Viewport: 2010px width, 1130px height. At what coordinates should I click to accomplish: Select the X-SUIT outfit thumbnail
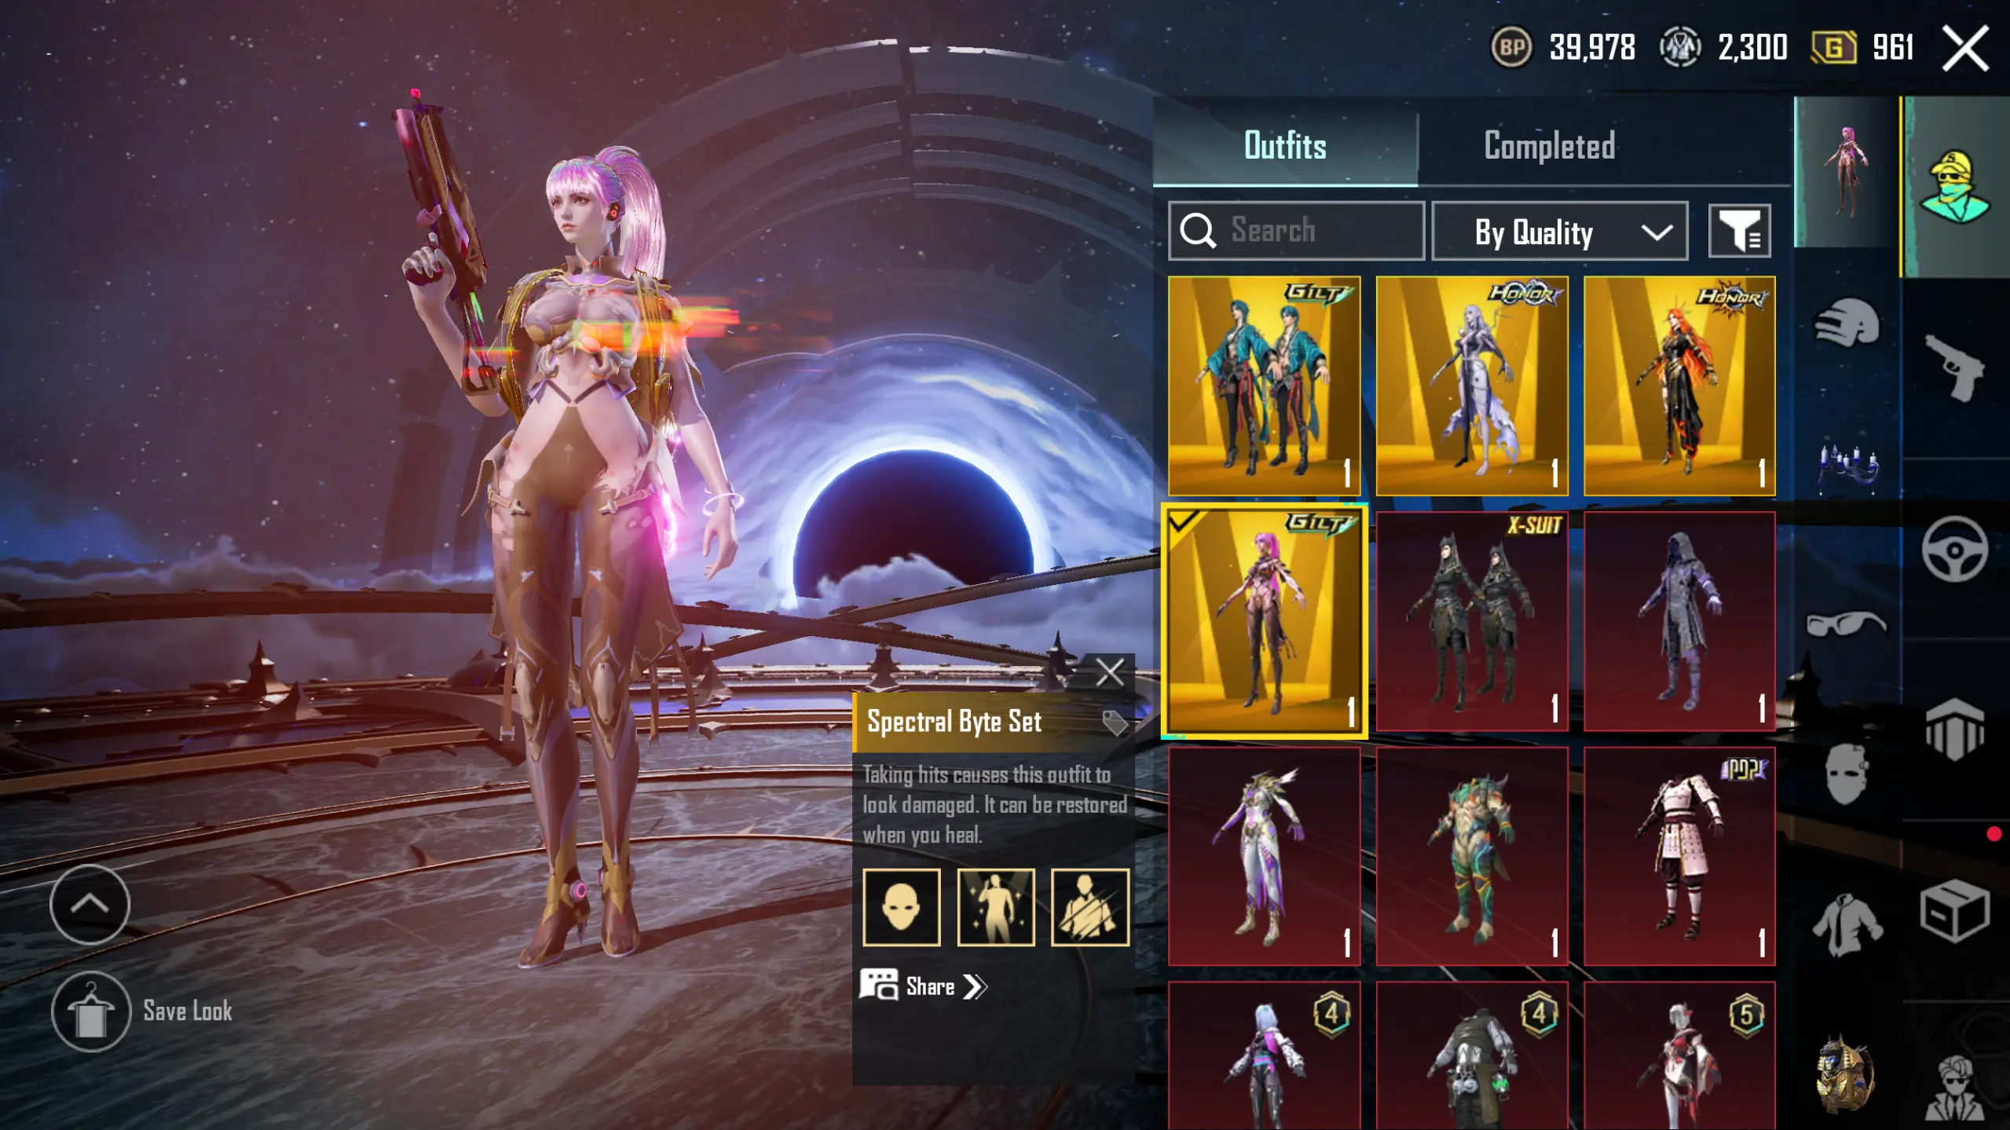[x=1472, y=621]
